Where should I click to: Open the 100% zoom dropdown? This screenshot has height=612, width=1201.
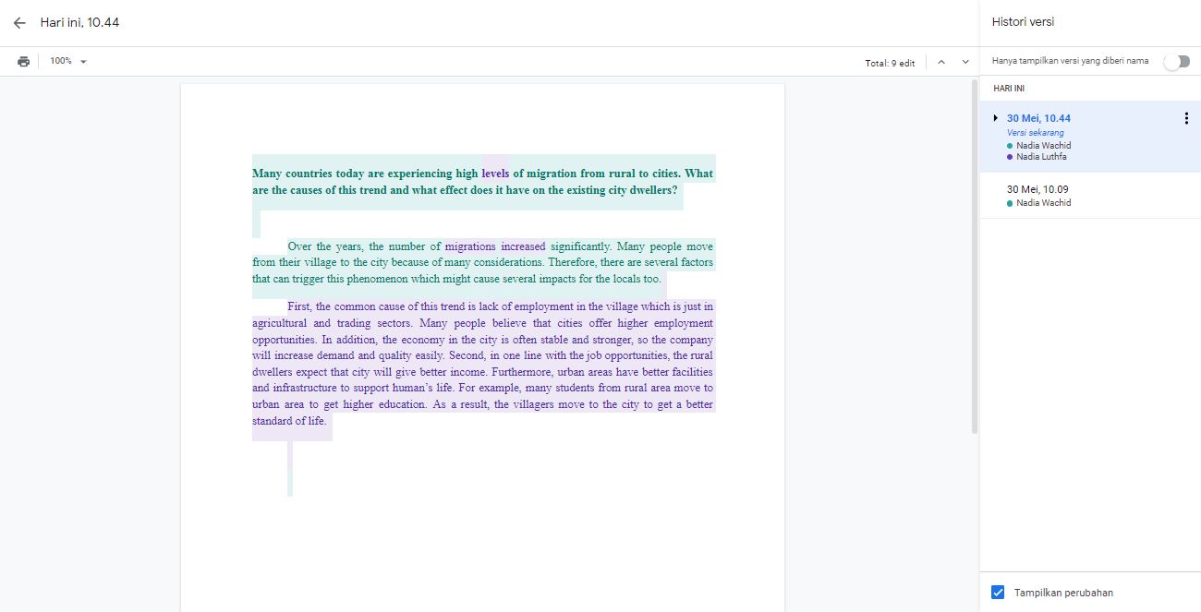(68, 61)
